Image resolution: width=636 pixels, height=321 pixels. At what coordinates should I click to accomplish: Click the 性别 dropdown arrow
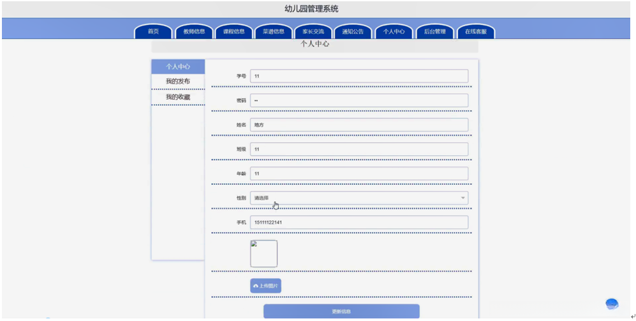pyautogui.click(x=462, y=198)
